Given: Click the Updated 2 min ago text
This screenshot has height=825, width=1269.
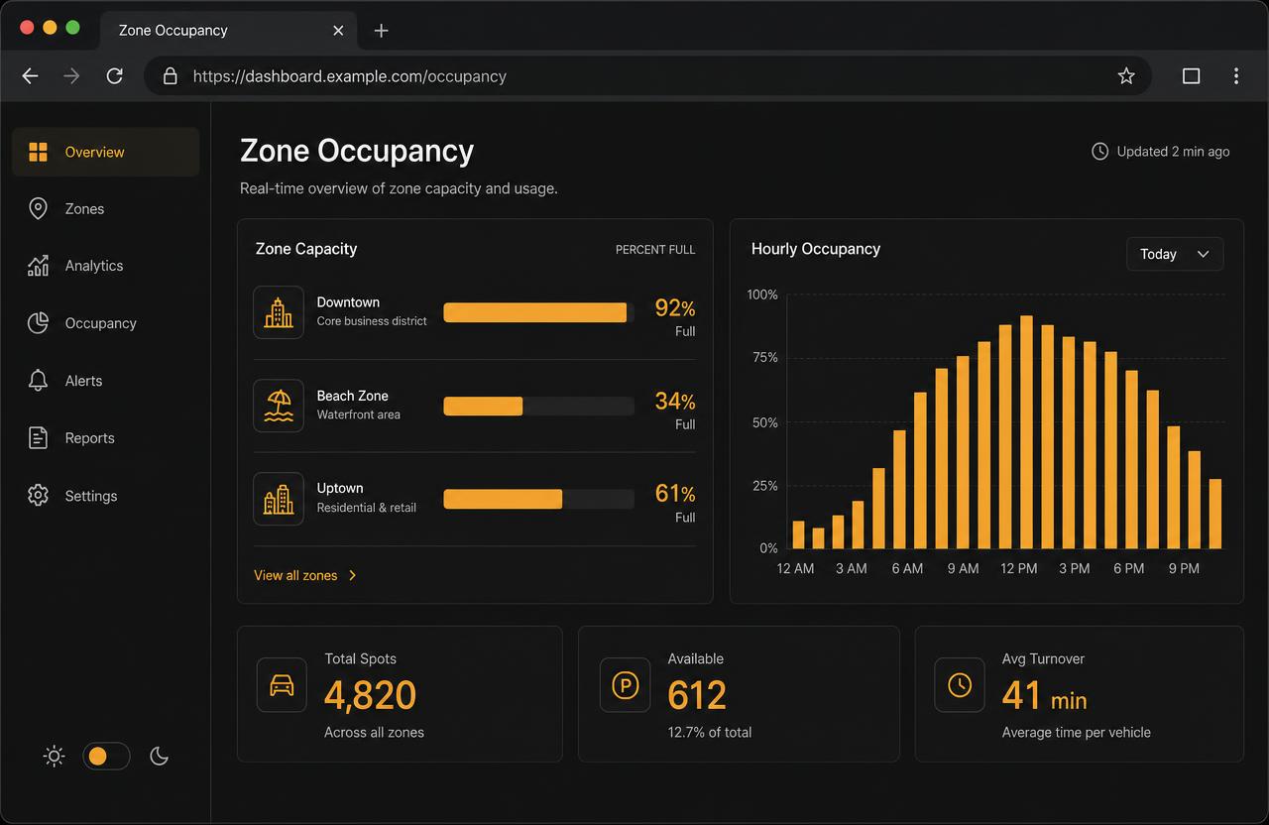Looking at the screenshot, I should click(1173, 152).
